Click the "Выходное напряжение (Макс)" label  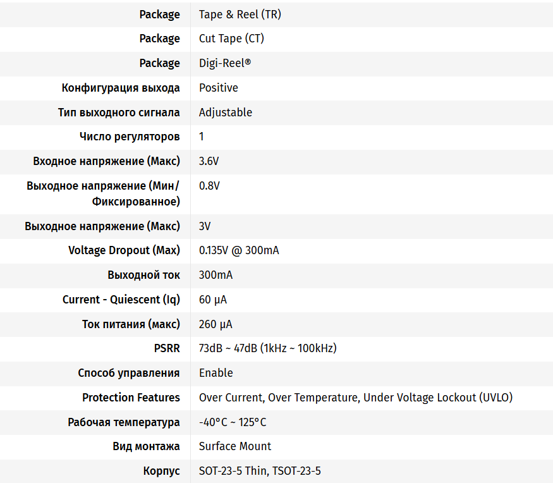102,226
